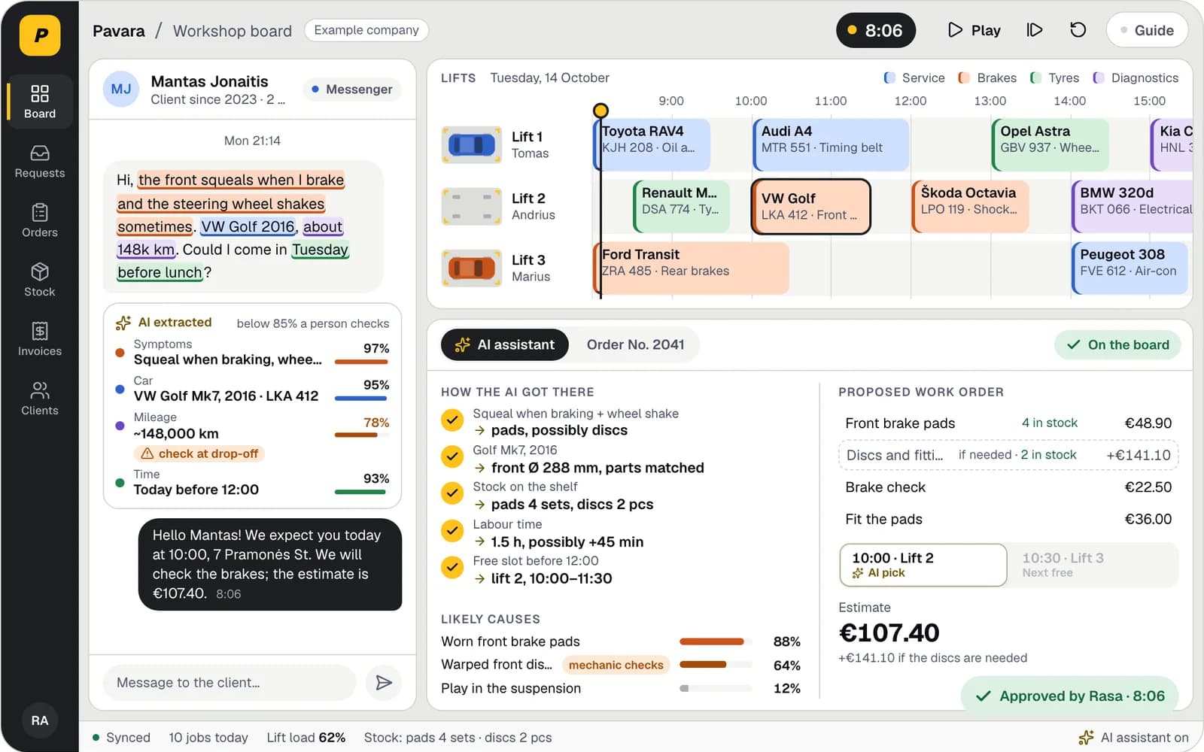The height and width of the screenshot is (752, 1204).
Task: Toggle the Squeal when braking check mark
Action: 452,420
